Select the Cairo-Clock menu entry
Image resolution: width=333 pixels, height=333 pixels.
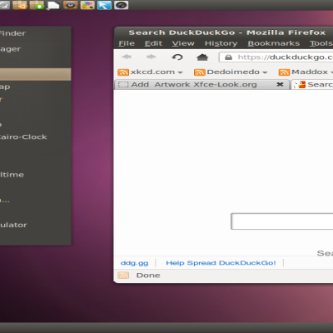pyautogui.click(x=23, y=137)
